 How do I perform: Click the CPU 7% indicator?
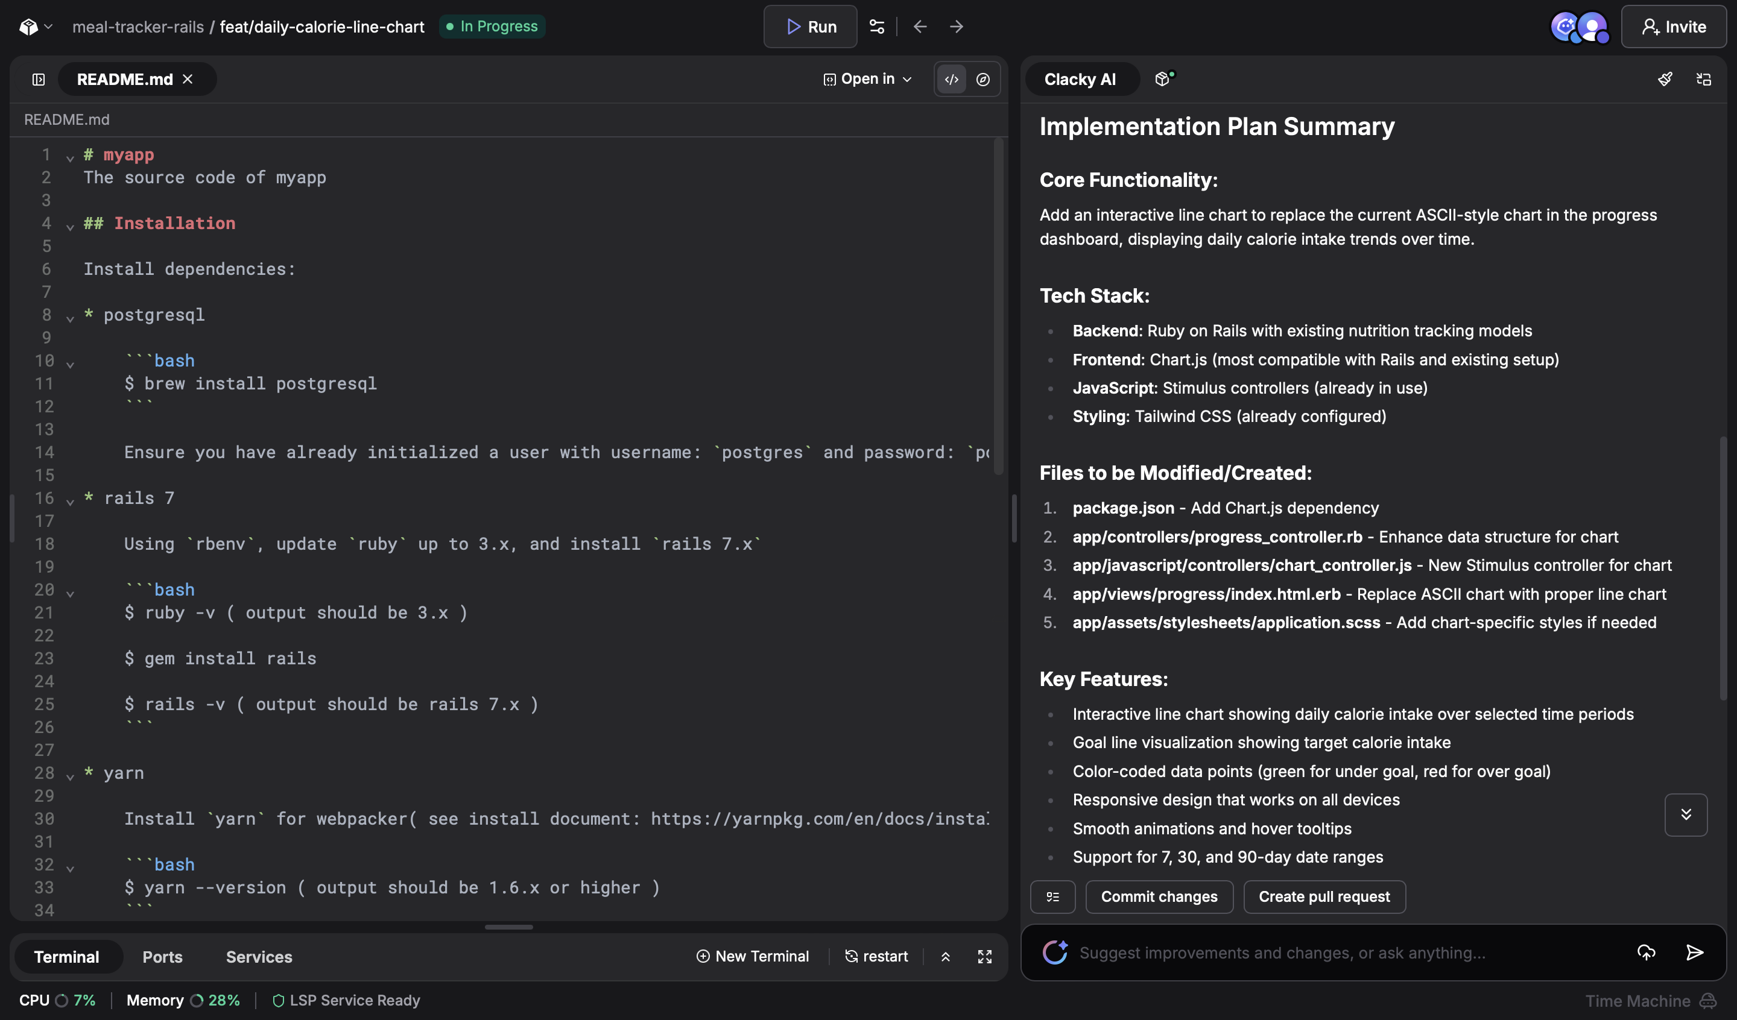click(57, 1000)
